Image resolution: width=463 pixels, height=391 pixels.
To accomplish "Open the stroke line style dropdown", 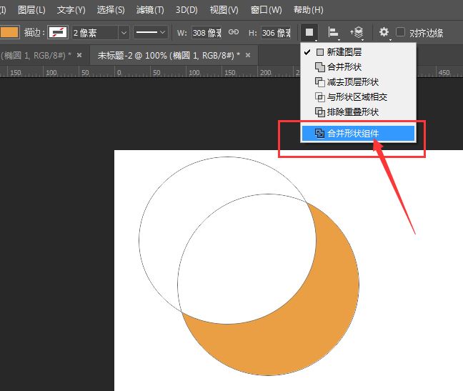I will [x=151, y=32].
